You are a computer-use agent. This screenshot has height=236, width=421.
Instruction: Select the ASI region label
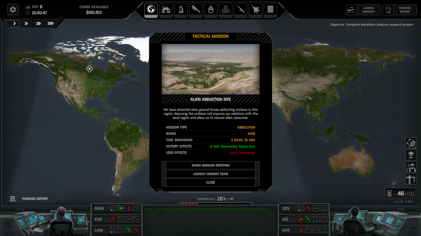(x=285, y=219)
